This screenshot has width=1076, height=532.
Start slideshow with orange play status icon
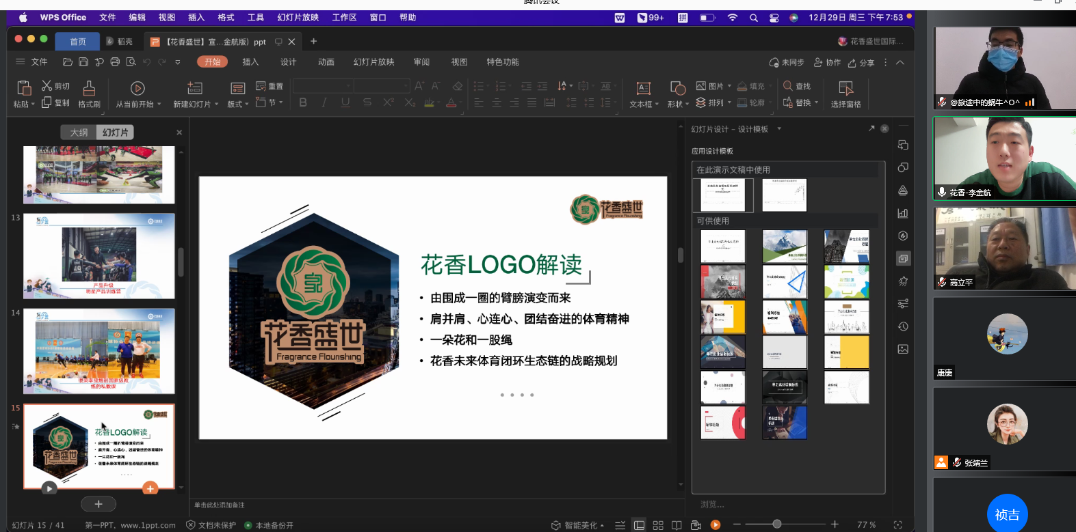tap(716, 525)
